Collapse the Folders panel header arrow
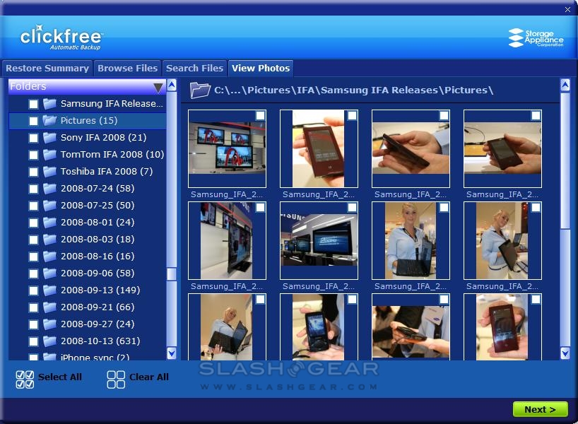The image size is (578, 424). (x=158, y=88)
